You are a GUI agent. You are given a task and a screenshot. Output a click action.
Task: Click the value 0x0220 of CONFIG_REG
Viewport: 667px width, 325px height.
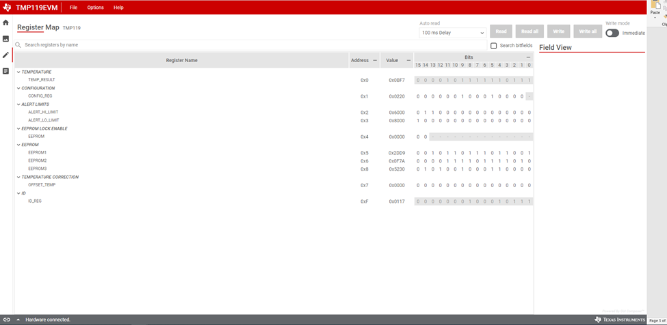tap(397, 96)
